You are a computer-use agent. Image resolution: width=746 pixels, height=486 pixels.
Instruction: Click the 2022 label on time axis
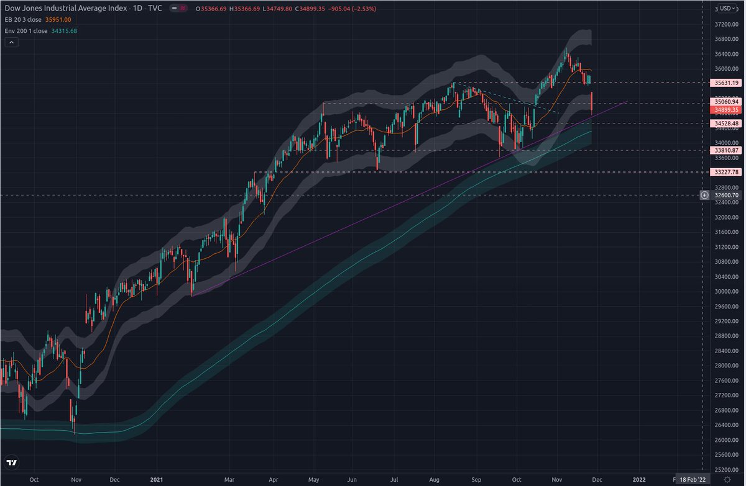tap(638, 480)
